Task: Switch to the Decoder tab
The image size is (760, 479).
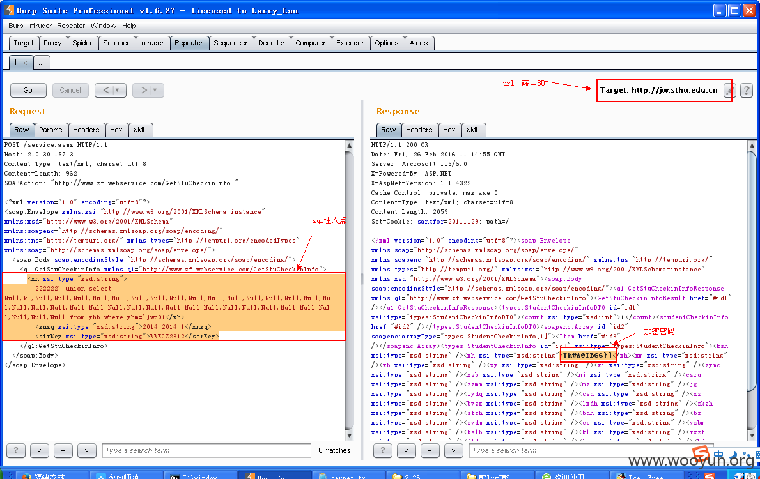Action: (272, 43)
